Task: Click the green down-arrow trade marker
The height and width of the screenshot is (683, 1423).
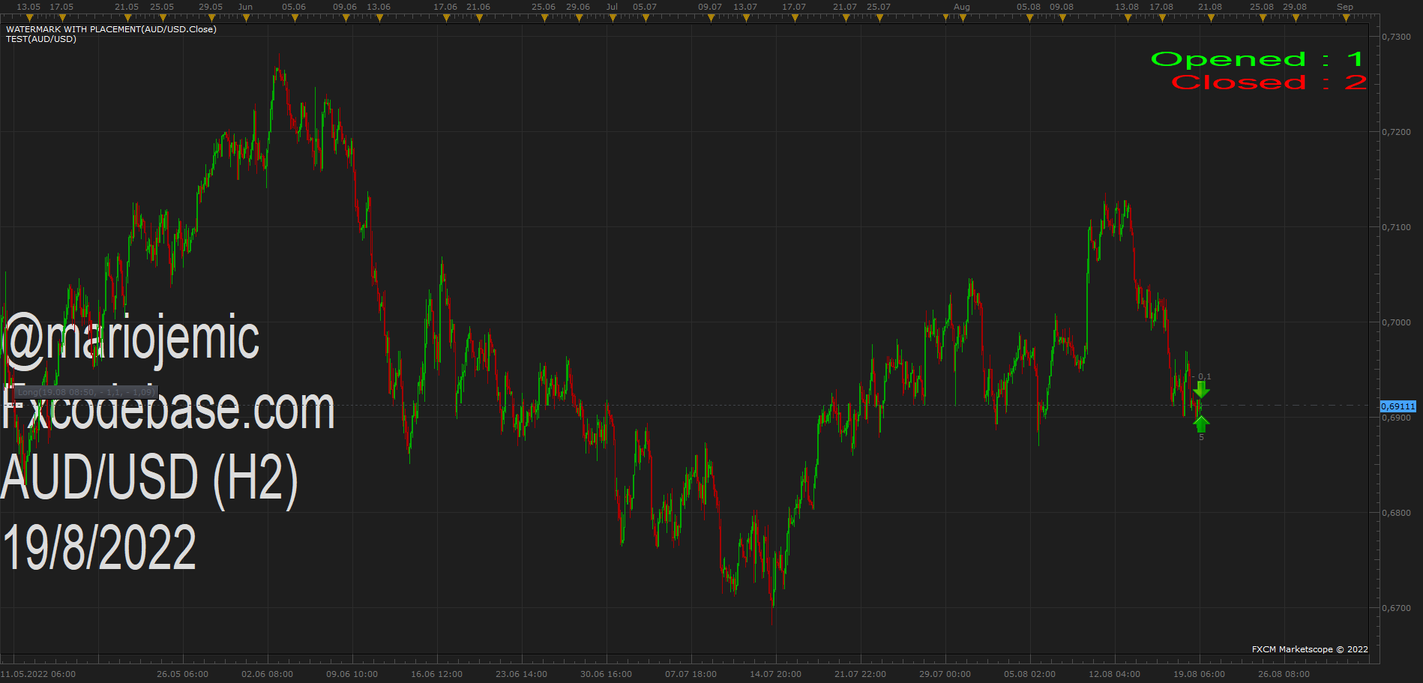Action: (1201, 390)
